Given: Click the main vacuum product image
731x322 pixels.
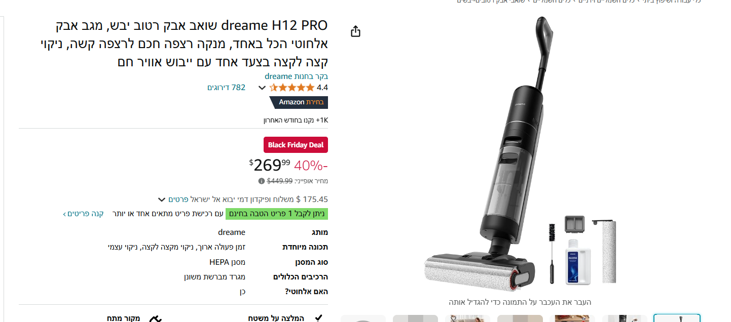Looking at the screenshot, I should click(x=520, y=154).
